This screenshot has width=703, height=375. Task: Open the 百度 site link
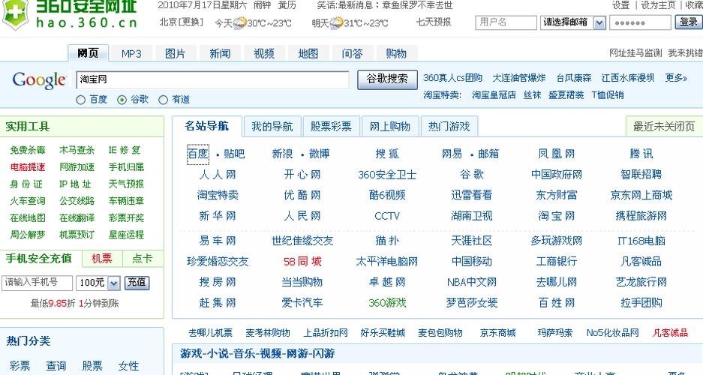(x=198, y=154)
